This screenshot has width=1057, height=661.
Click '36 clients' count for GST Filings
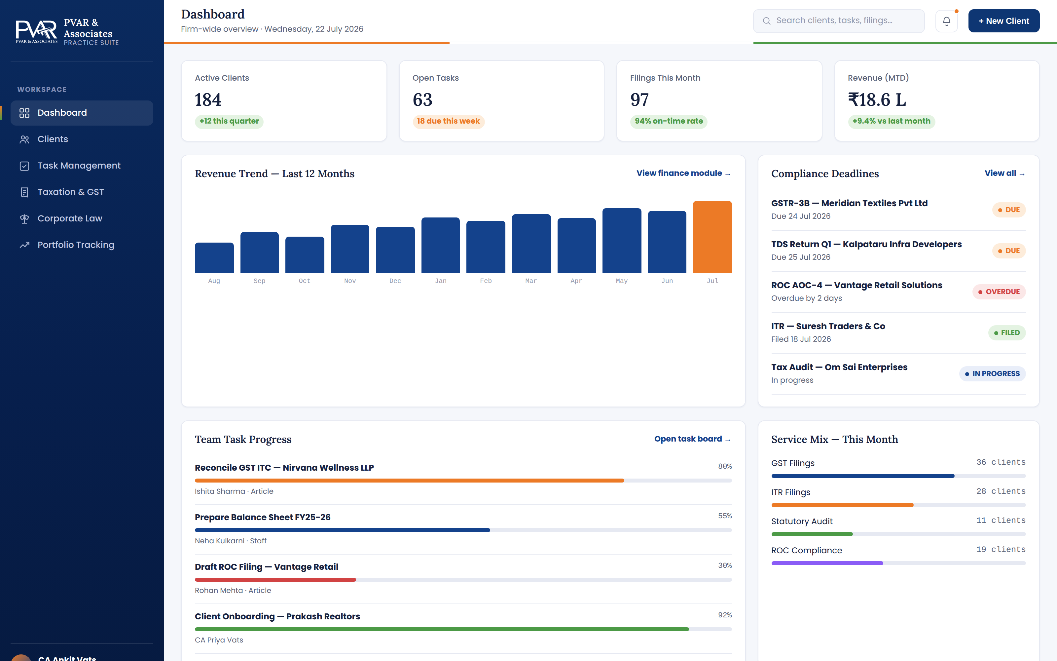(x=1001, y=462)
